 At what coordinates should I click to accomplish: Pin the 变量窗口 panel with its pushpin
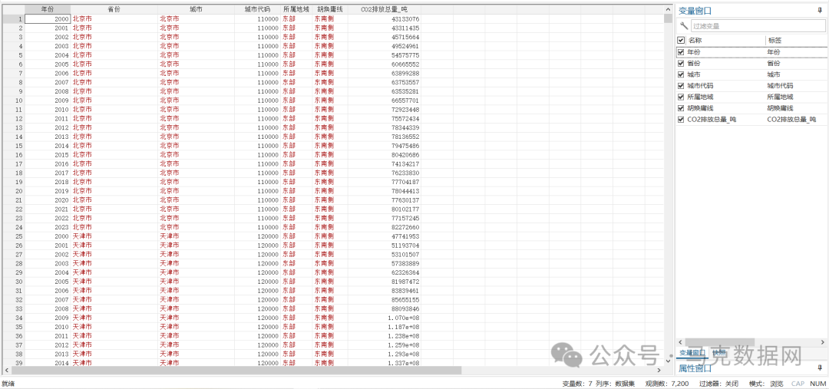tap(820, 10)
